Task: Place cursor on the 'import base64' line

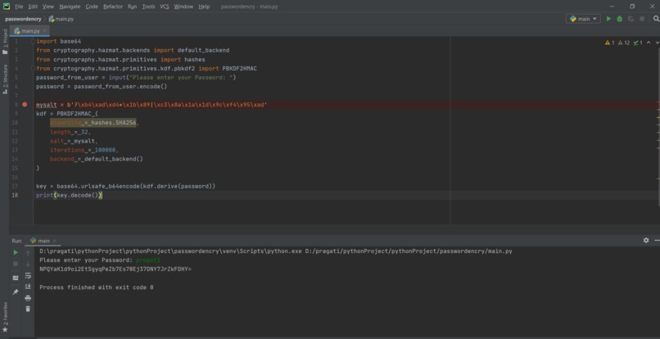Action: 58,41
